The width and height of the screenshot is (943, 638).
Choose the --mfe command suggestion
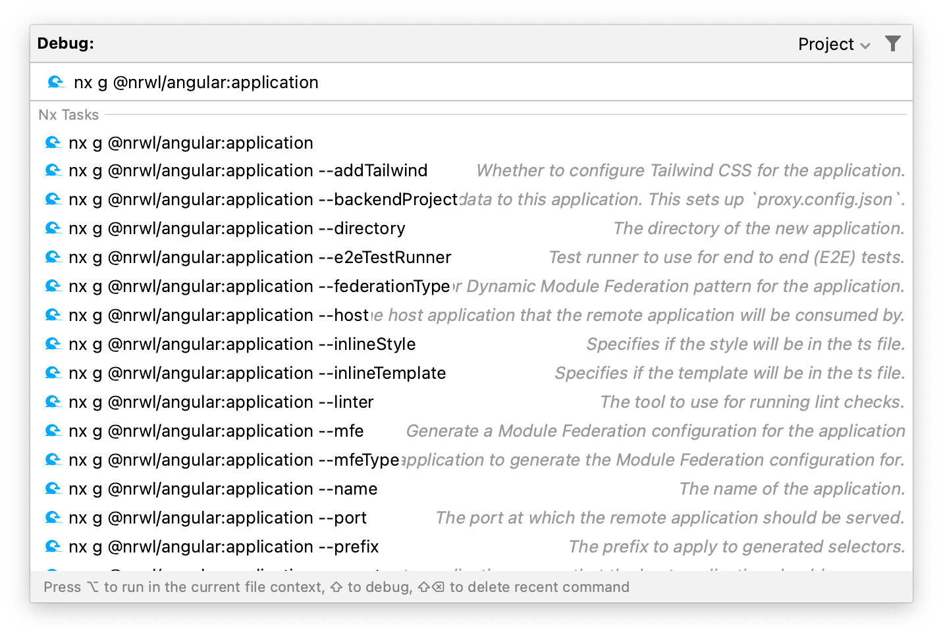click(x=471, y=431)
